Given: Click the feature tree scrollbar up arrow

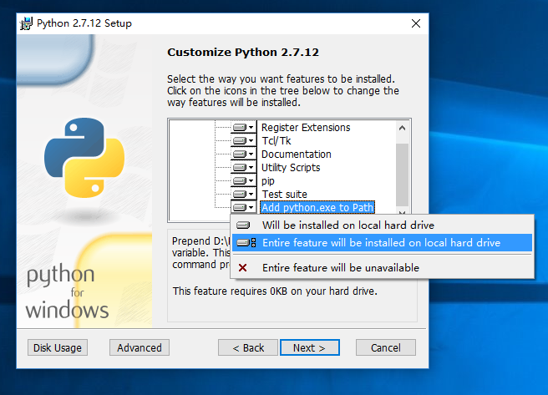Looking at the screenshot, I should (x=403, y=128).
